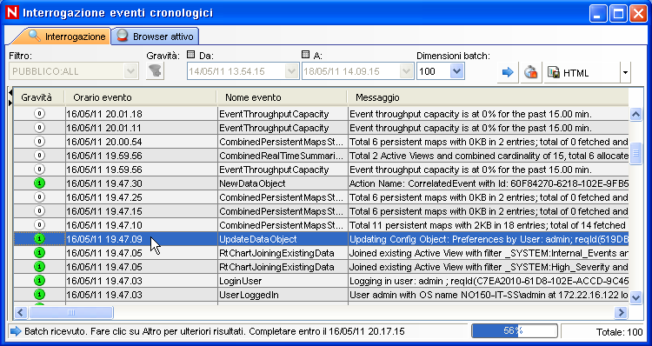
Task: Open the HTML export format dropdown arrow
Action: (625, 73)
